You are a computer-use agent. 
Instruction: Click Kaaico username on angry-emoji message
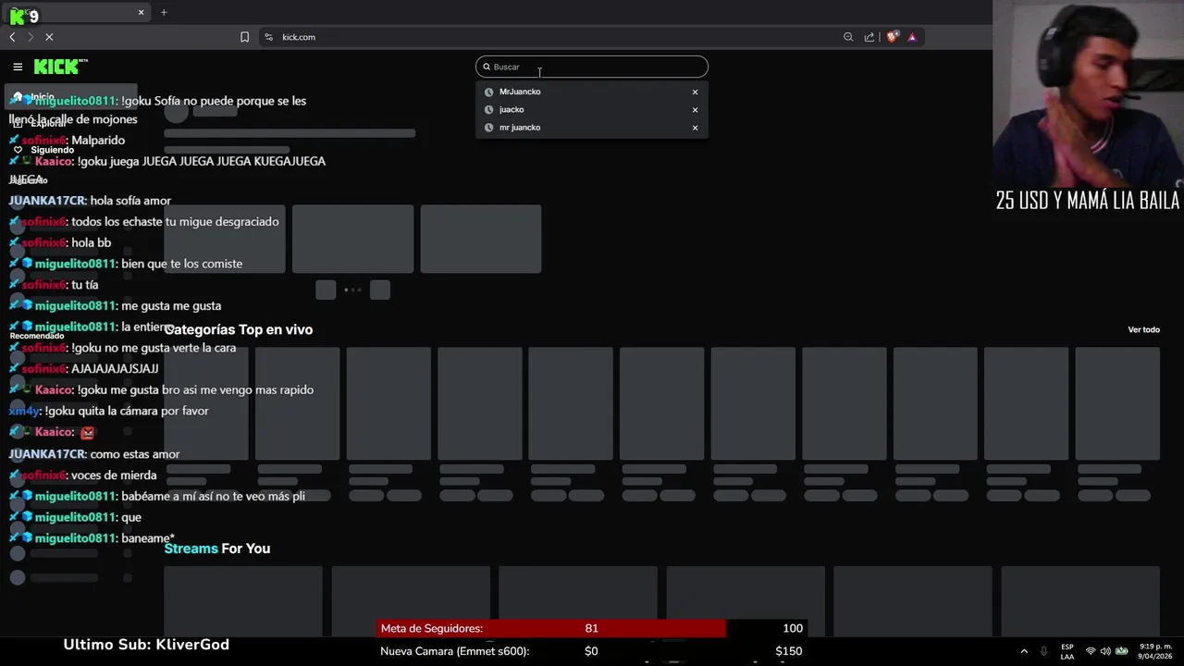coord(54,432)
